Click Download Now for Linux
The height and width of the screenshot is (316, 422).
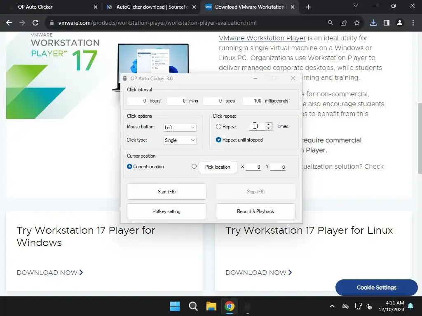[259, 272]
